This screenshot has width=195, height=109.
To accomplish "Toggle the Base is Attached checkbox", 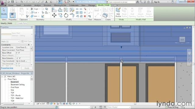I will 17,55.
